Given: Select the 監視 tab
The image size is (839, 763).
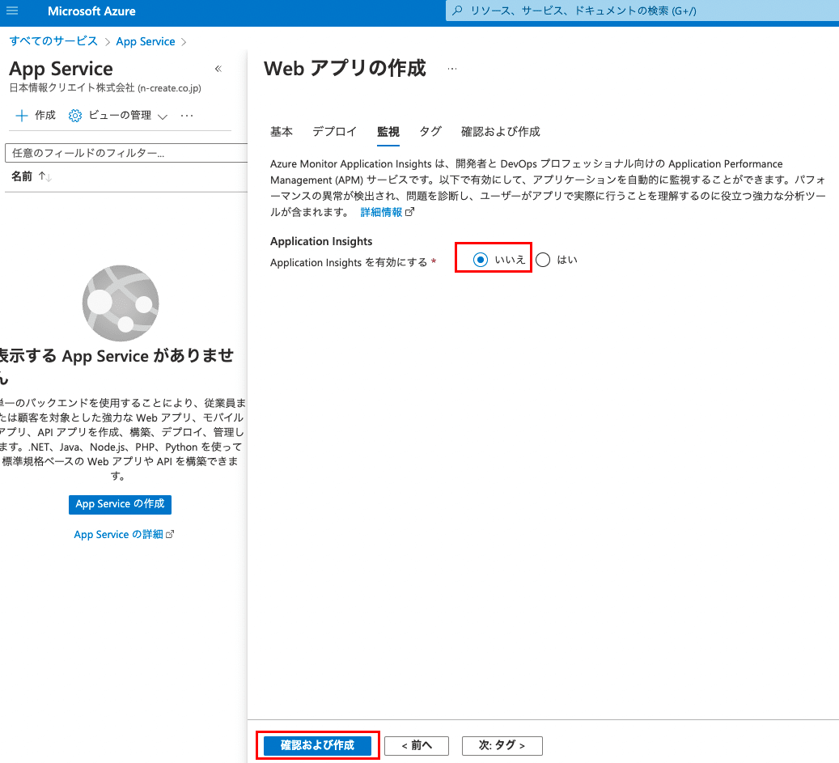Looking at the screenshot, I should coord(388,132).
